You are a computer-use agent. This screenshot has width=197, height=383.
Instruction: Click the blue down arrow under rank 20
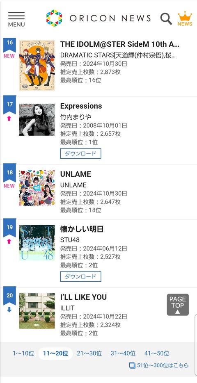coord(9,310)
